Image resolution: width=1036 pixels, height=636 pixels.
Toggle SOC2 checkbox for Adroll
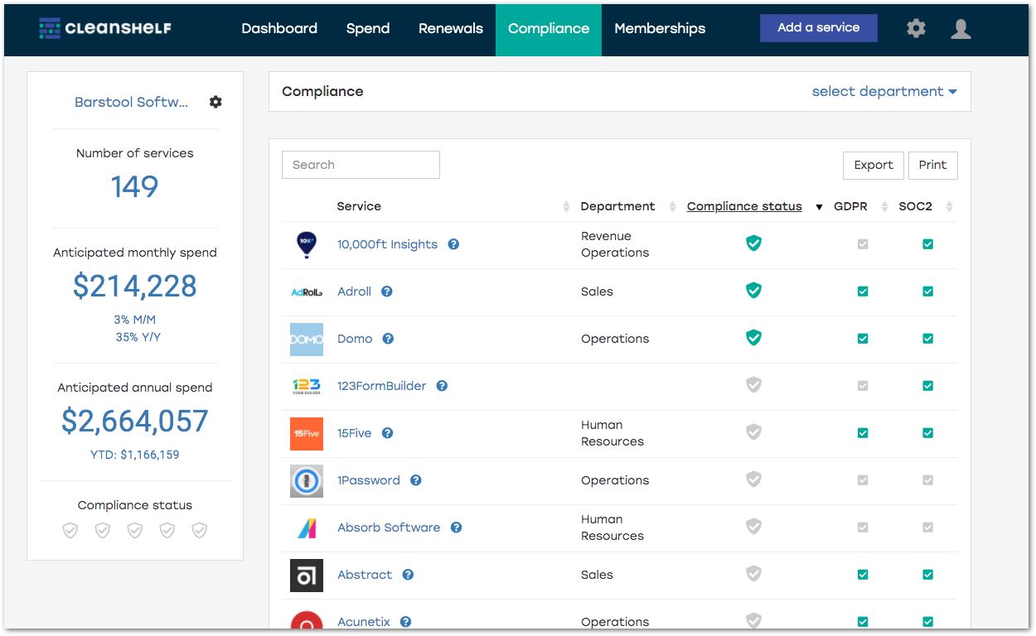point(927,291)
